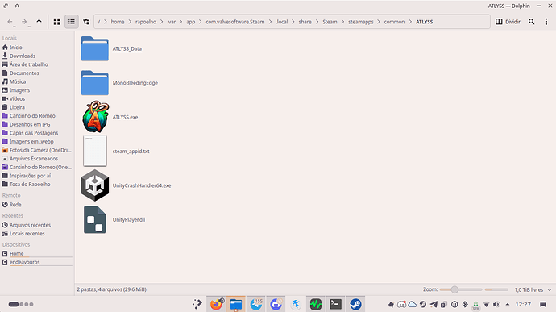Adjust the Zoom slider handle
The height and width of the screenshot is (312, 556).
pos(454,289)
